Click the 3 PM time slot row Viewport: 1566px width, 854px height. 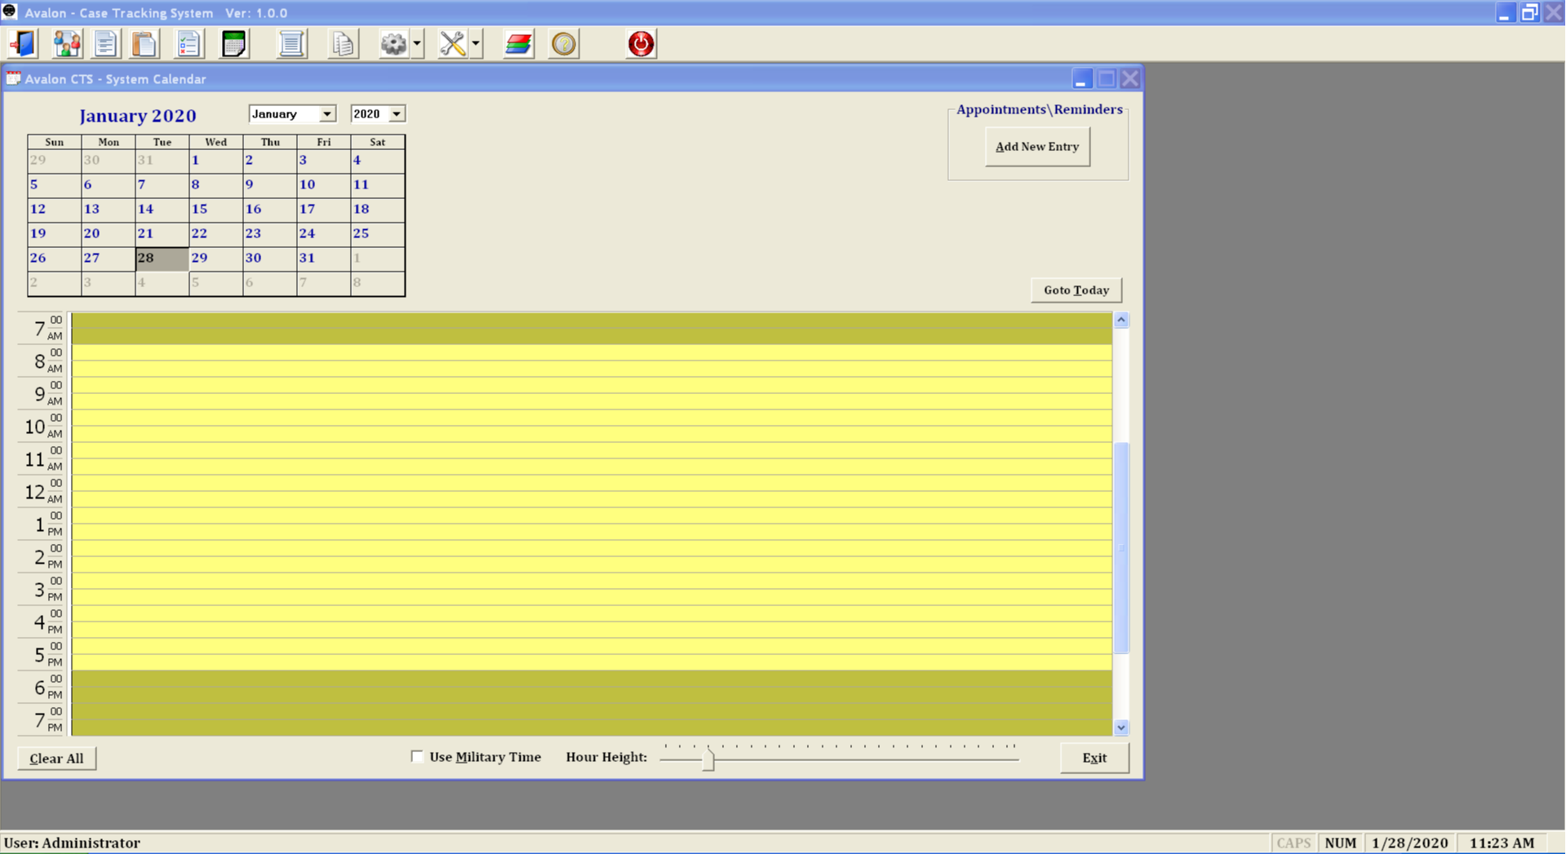pyautogui.click(x=592, y=589)
